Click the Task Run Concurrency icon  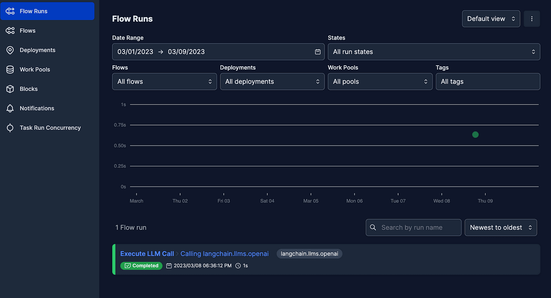tap(10, 128)
